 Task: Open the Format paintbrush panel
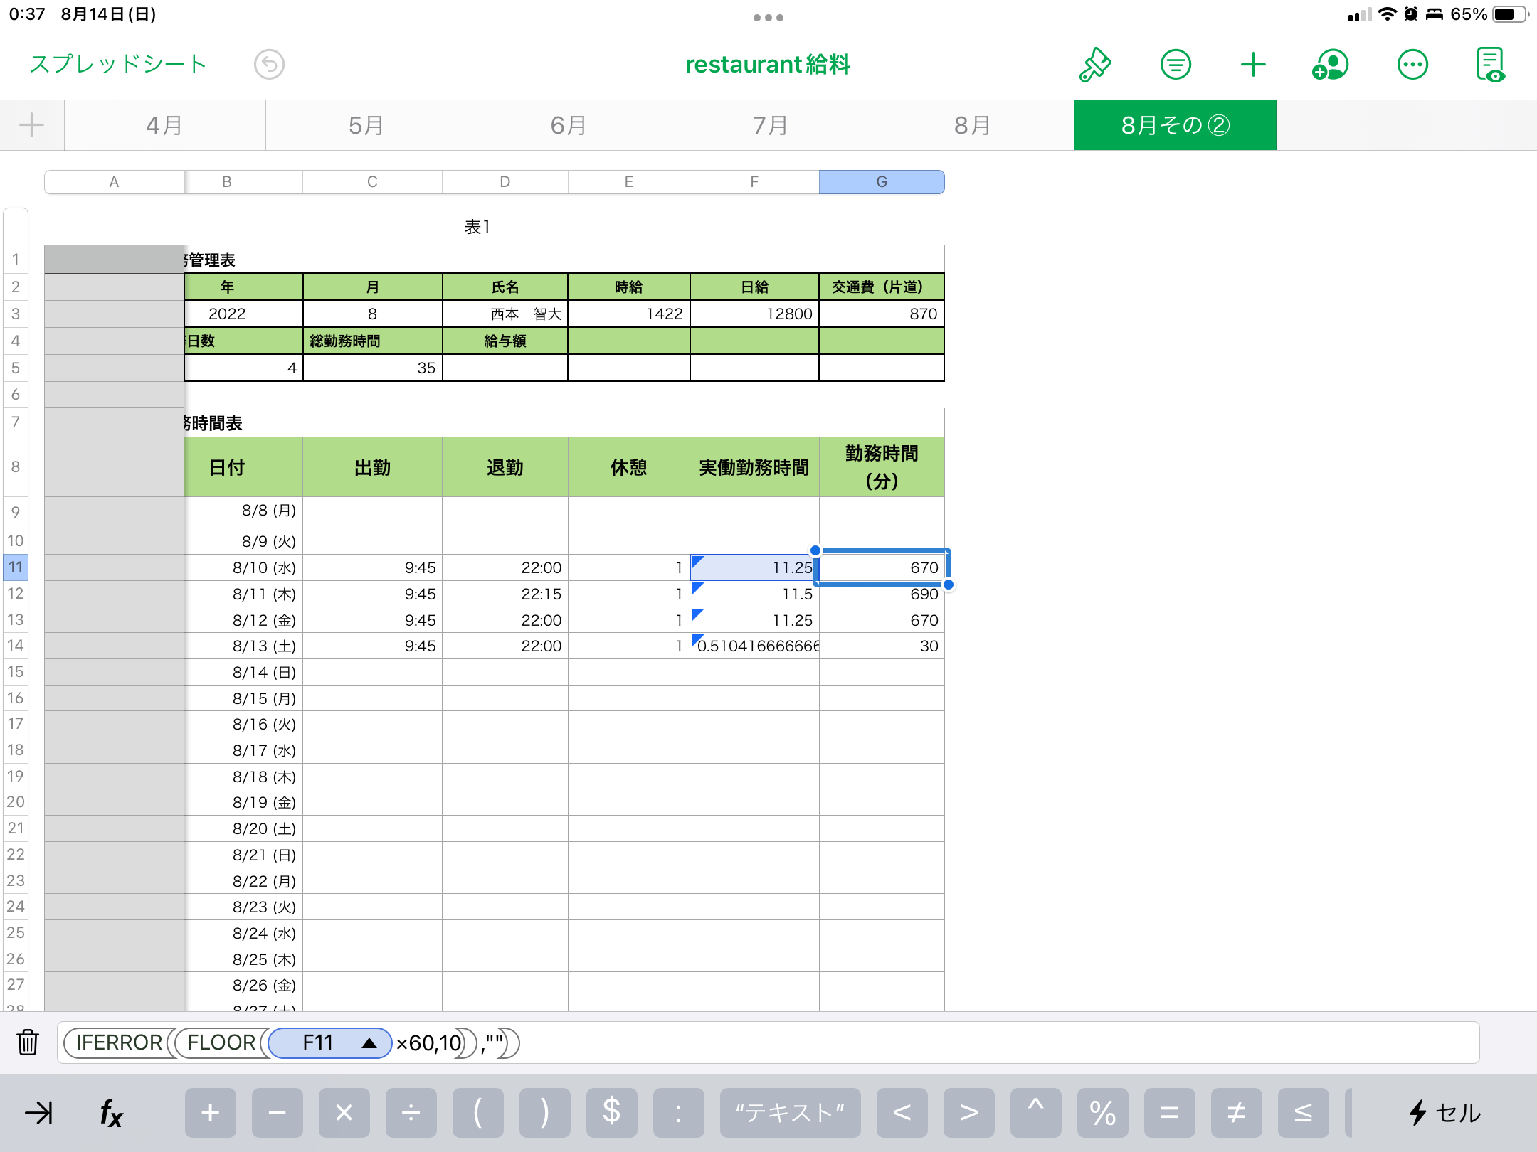(x=1095, y=65)
